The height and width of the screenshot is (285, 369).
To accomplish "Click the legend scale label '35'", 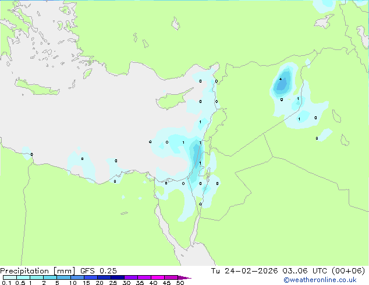I will [x=140, y=283].
